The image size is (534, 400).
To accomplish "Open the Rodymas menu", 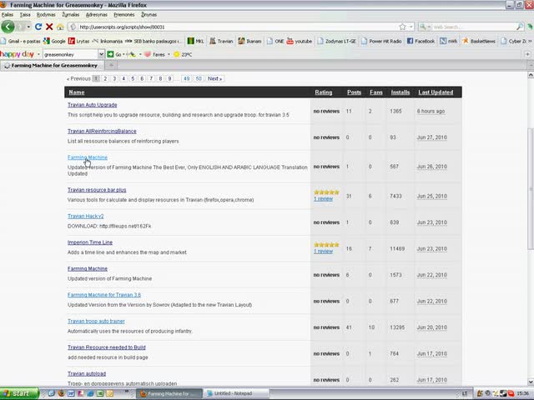I will coord(46,15).
